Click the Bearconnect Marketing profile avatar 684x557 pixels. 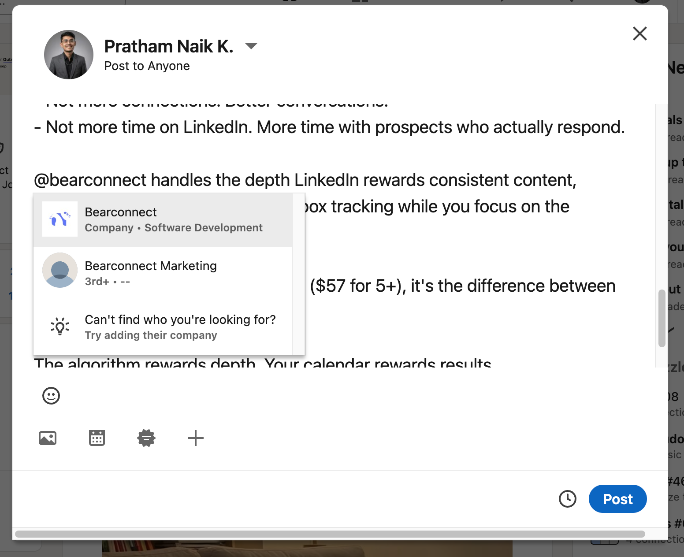60,270
